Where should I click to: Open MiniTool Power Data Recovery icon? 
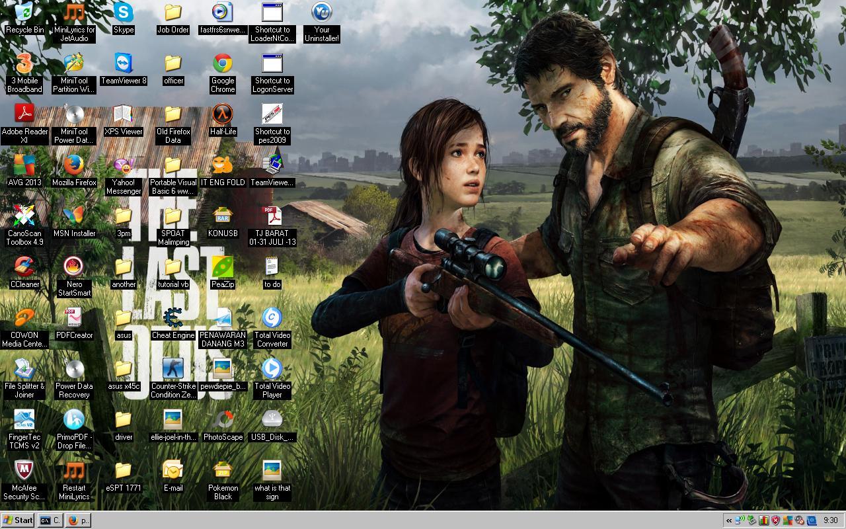(74, 114)
